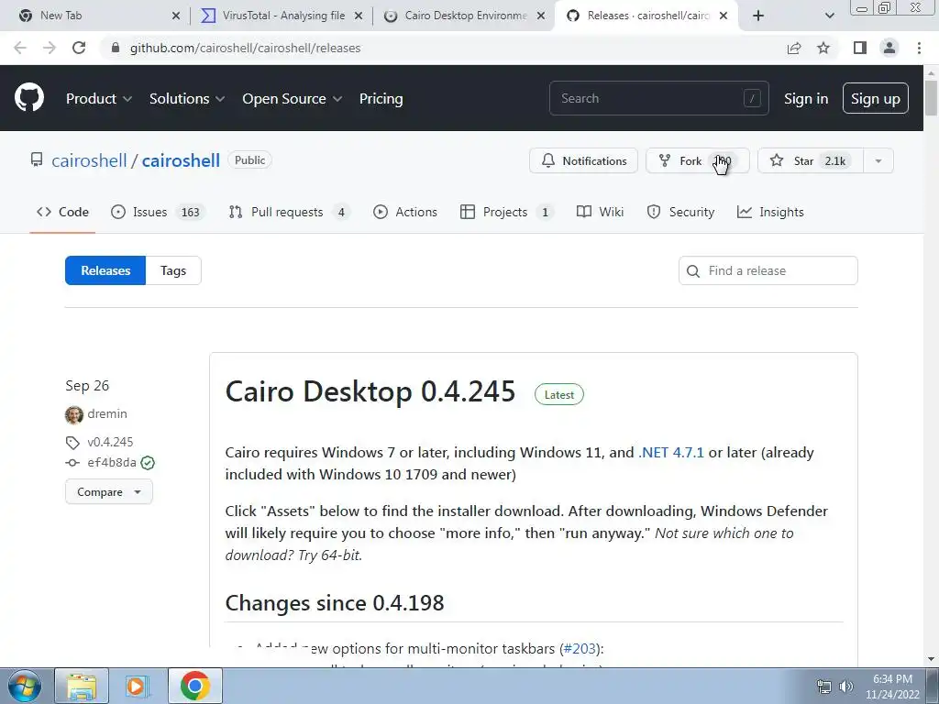Image resolution: width=939 pixels, height=704 pixels.
Task: Open the dremin author profile link
Action: [107, 413]
